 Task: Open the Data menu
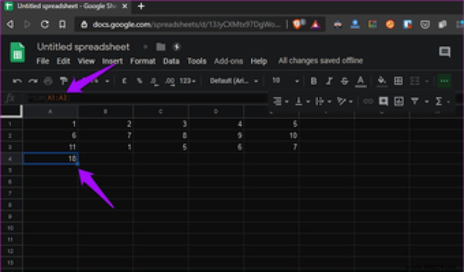(171, 61)
